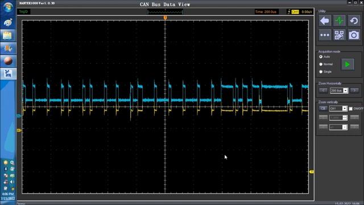Viewport: 364px width, 205px height.
Task: Select Normal acquisition mode
Action: 321,64
